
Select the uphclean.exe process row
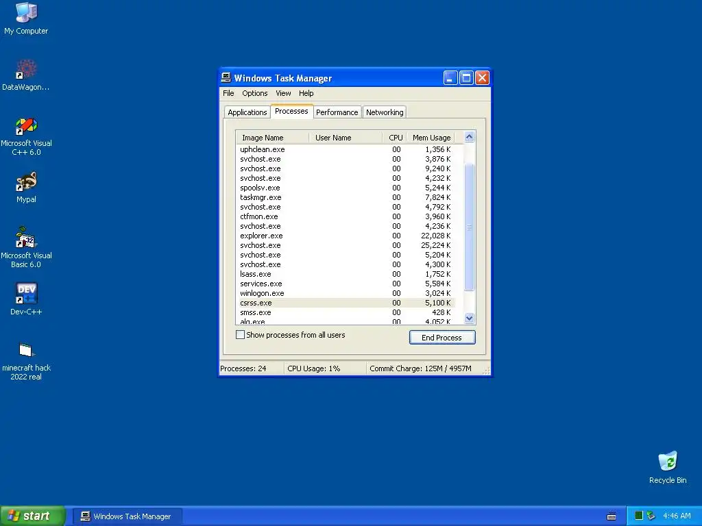[346, 149]
